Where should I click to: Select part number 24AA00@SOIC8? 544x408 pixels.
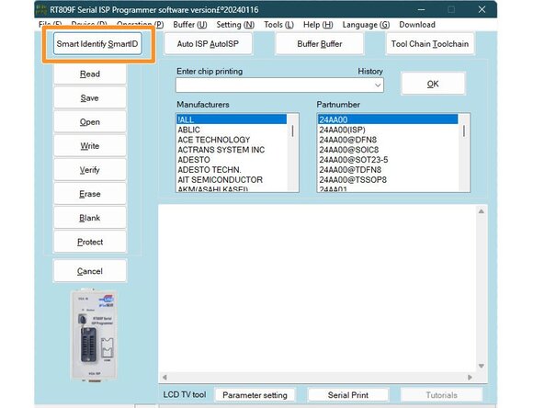[x=388, y=150]
